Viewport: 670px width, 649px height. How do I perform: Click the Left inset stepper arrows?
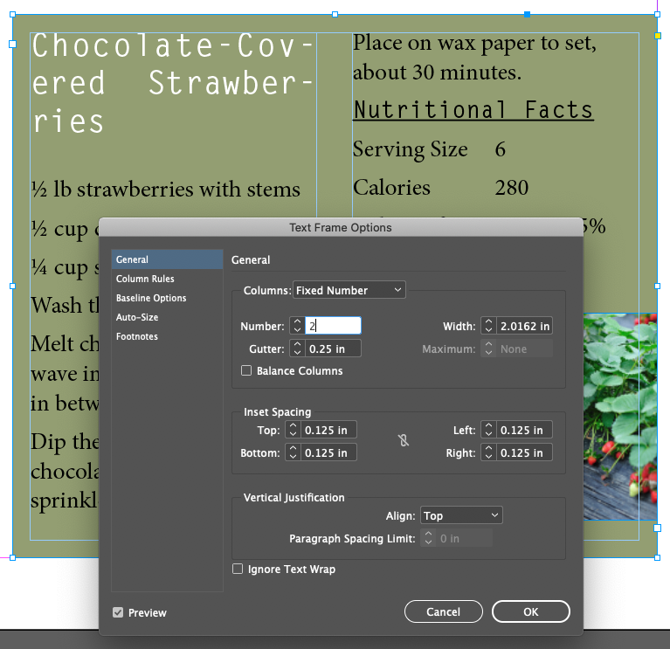point(488,430)
